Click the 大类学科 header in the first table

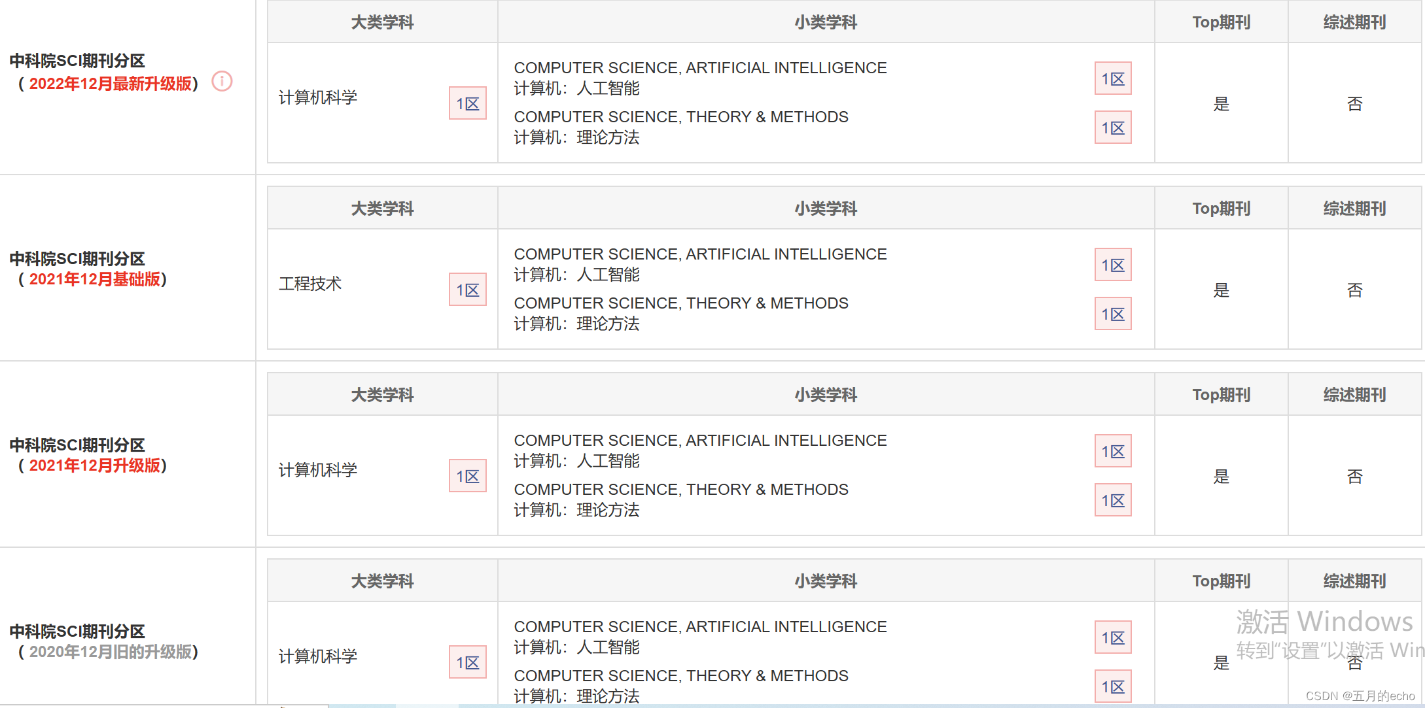[382, 22]
